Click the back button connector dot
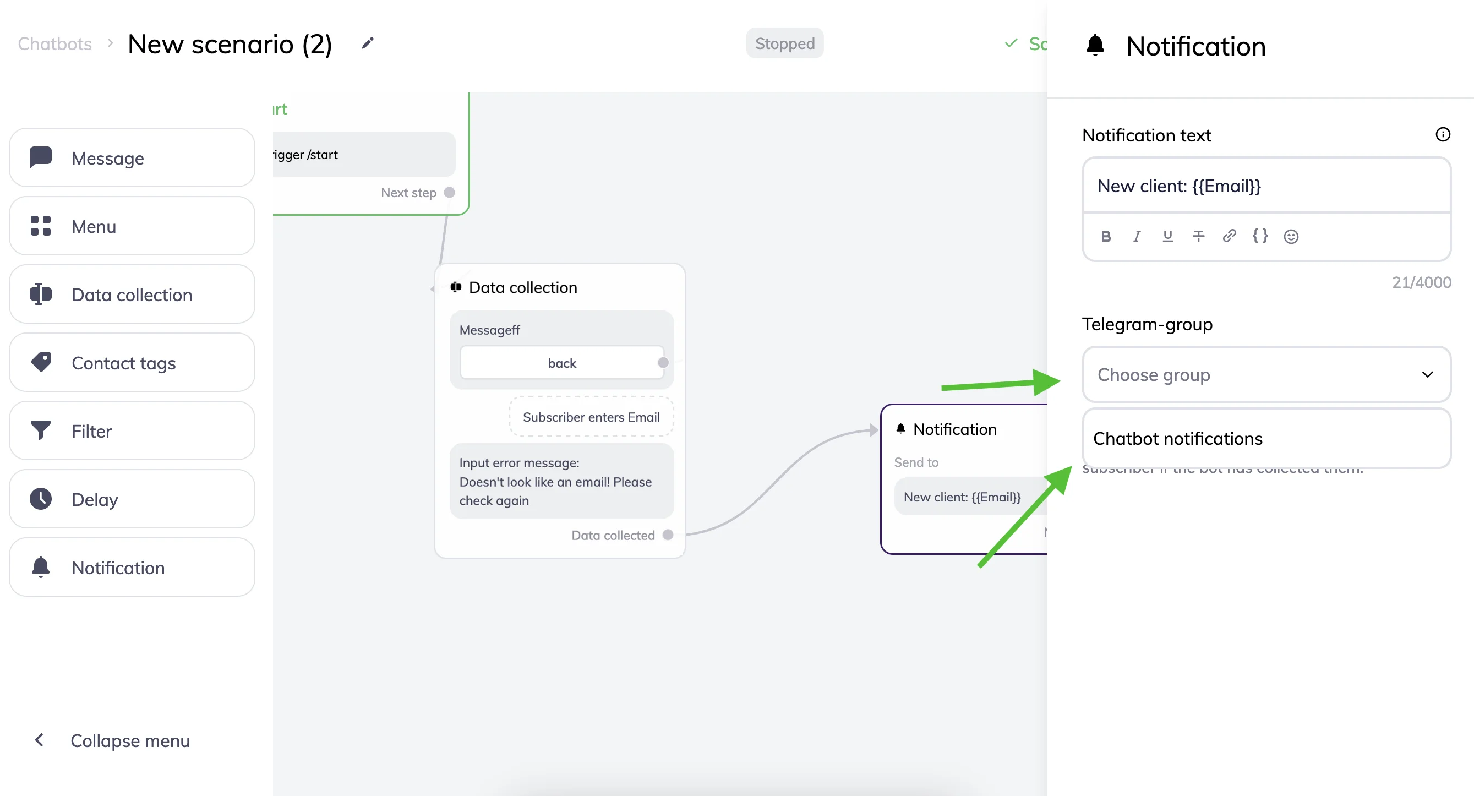 pos(663,362)
